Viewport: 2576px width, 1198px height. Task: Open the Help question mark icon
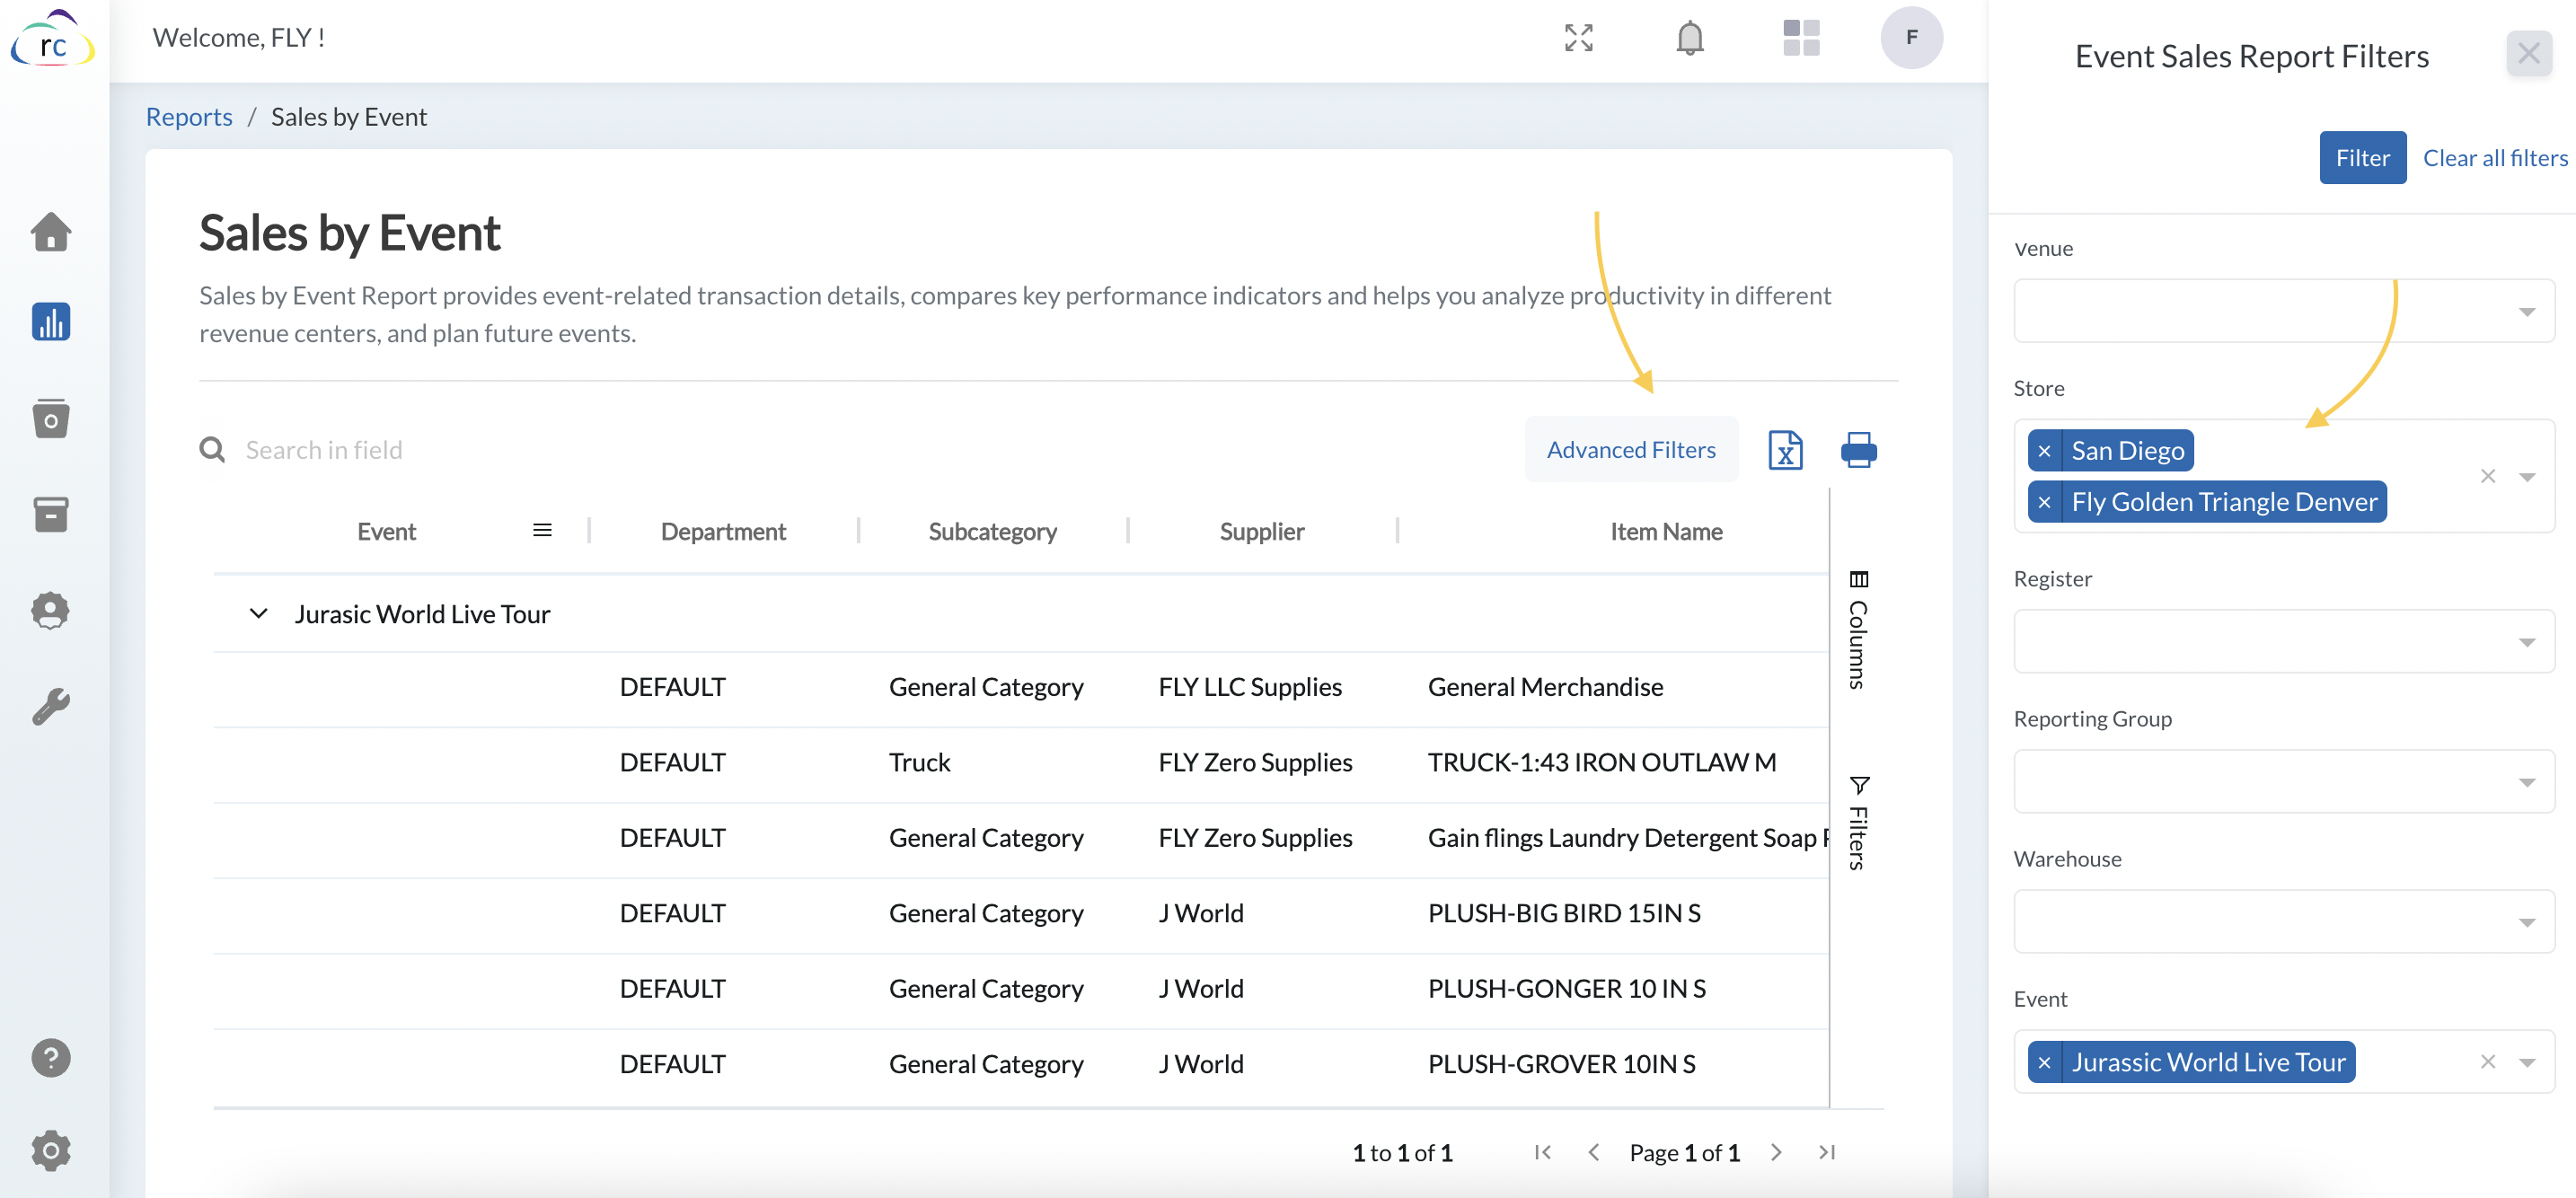click(x=51, y=1057)
